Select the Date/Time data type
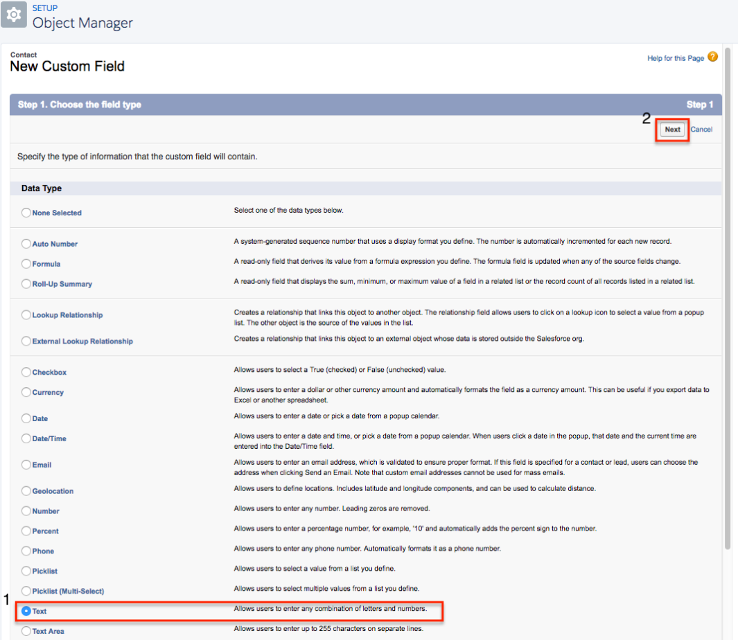Image resolution: width=738 pixels, height=640 pixels. pyautogui.click(x=26, y=438)
